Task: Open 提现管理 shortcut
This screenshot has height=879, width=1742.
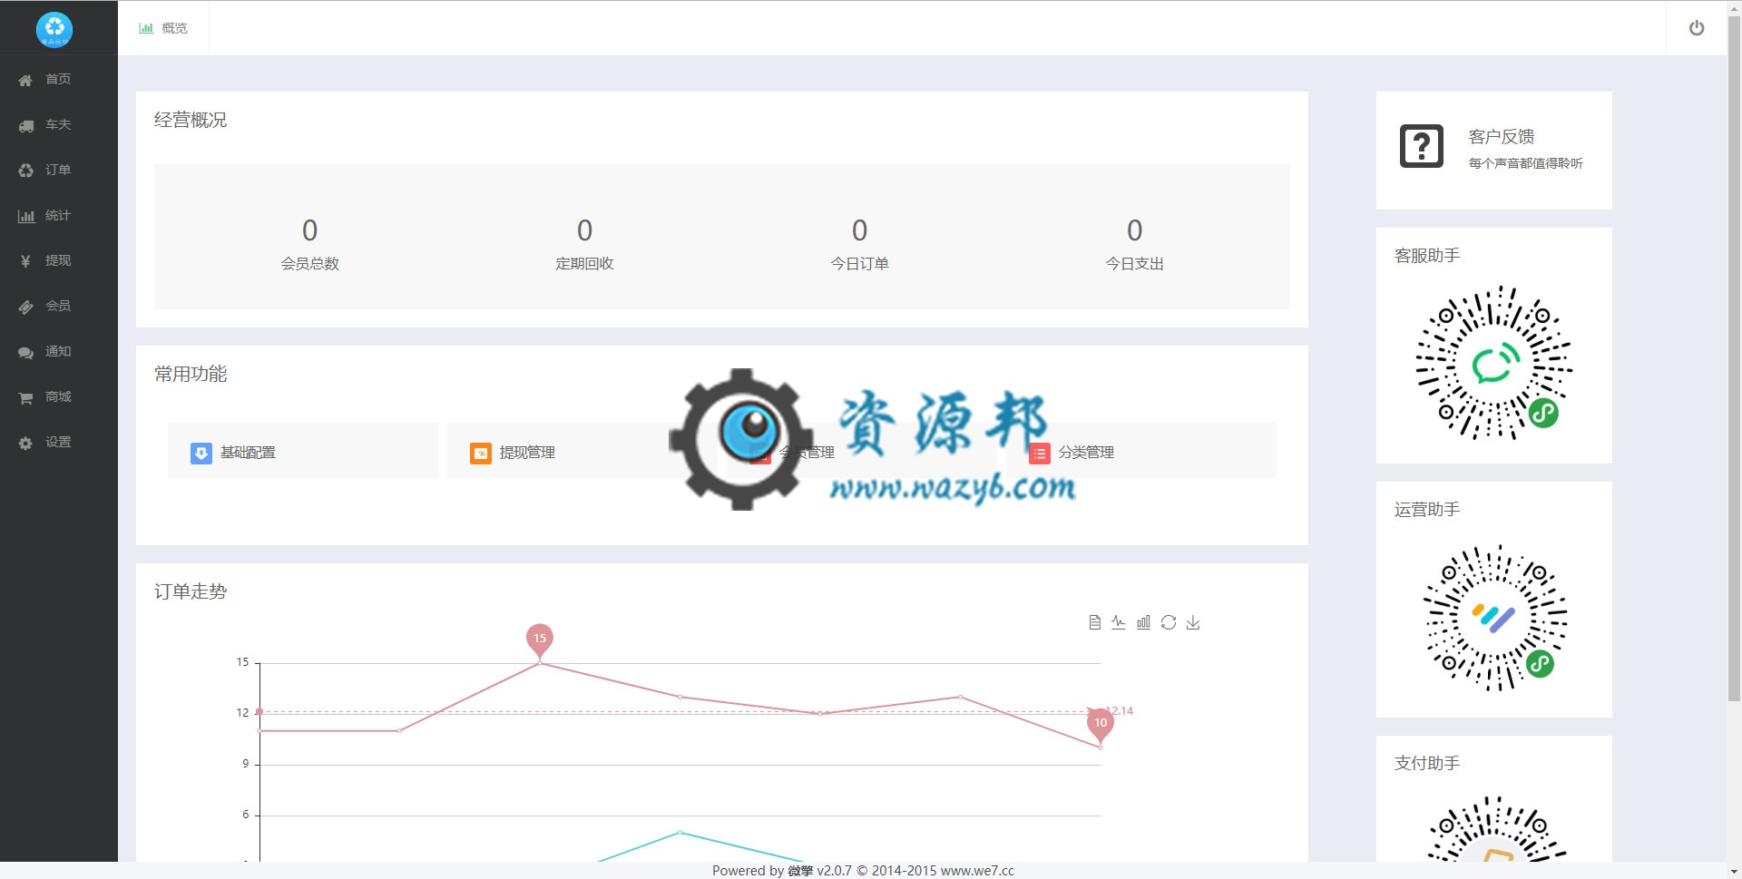Action: tap(582, 451)
